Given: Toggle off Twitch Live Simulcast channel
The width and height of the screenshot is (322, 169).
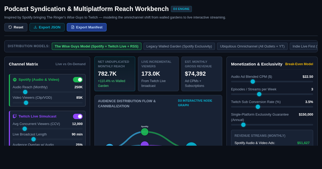Looking at the screenshot, I should pos(78,116).
